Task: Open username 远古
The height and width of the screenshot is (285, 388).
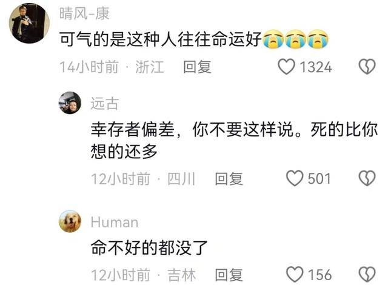Action: 105,104
